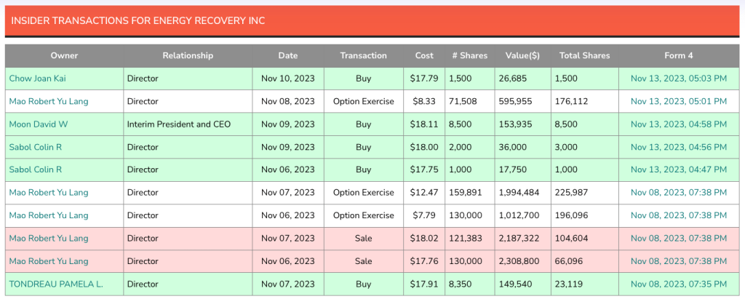Click the Transaction column header
Viewport: 745px width, 299px height.
click(x=364, y=55)
